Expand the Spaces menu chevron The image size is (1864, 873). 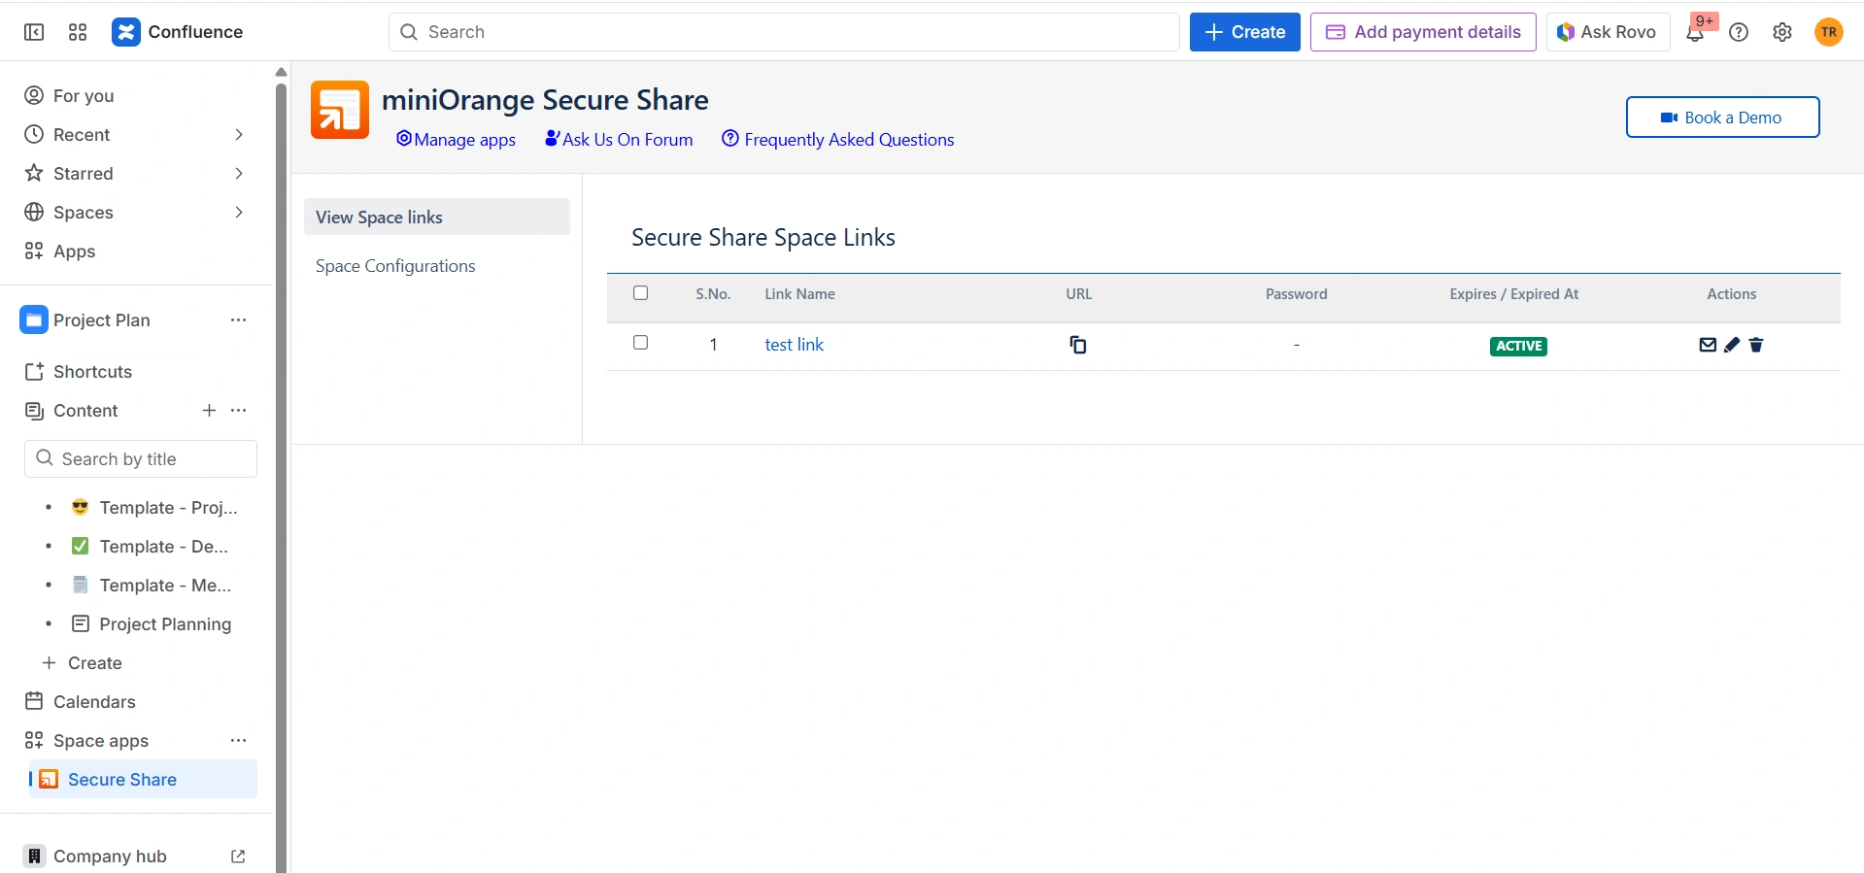coord(239,213)
